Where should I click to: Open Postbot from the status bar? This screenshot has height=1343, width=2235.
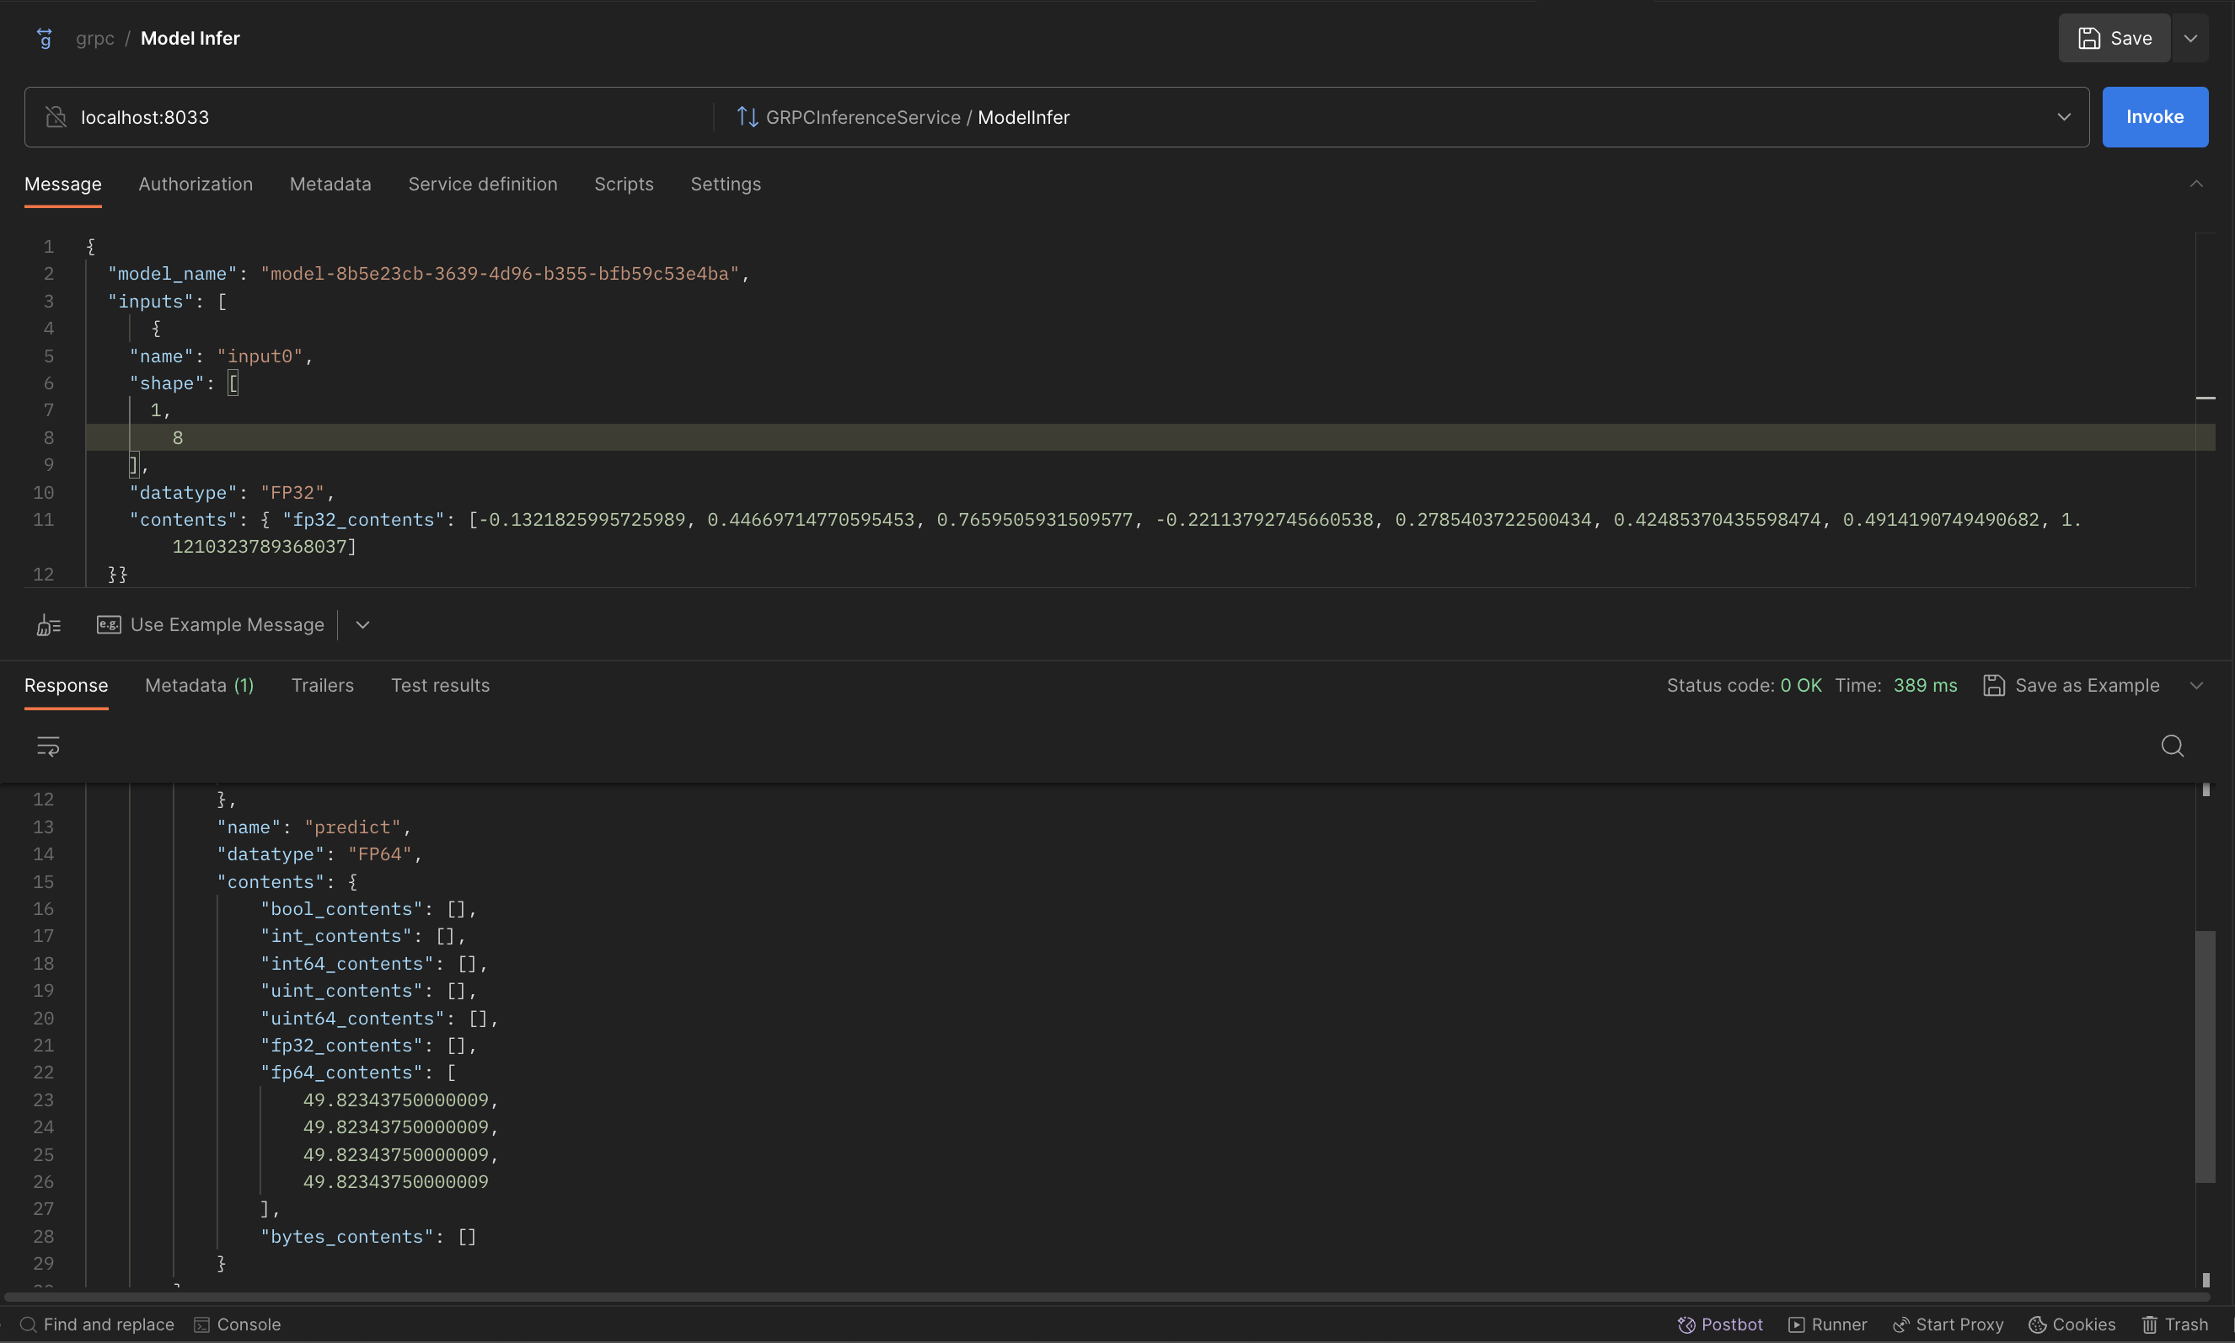click(1719, 1324)
